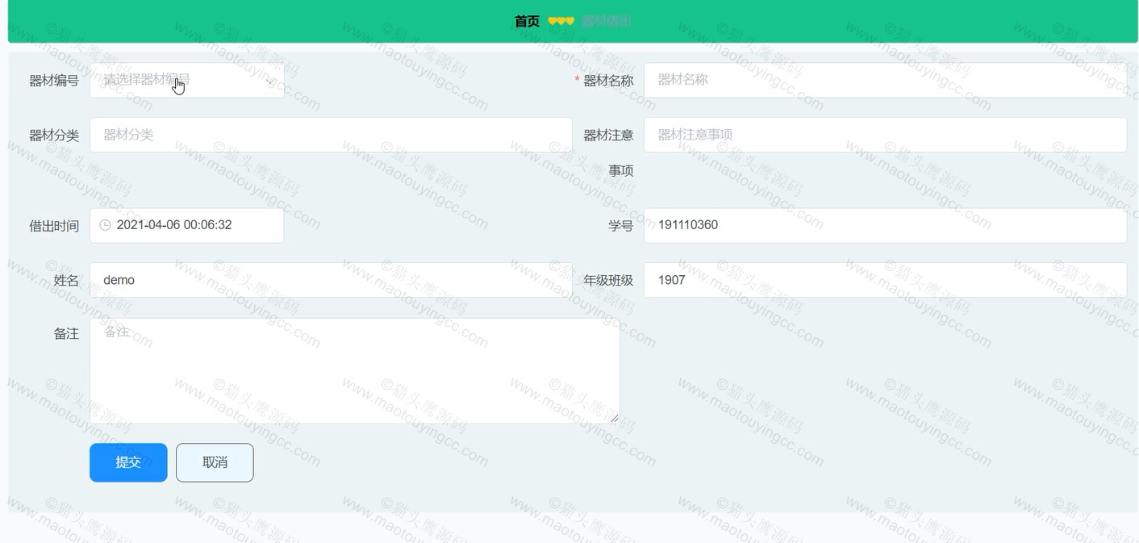Select the 器材借出 breadcrumb item
1139x543 pixels.
tap(607, 22)
